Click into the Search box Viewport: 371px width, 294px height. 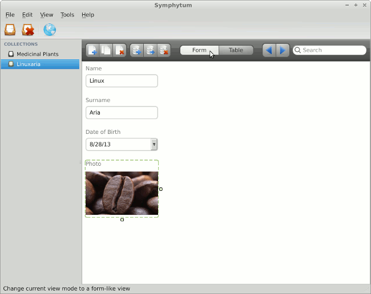pyautogui.click(x=329, y=50)
